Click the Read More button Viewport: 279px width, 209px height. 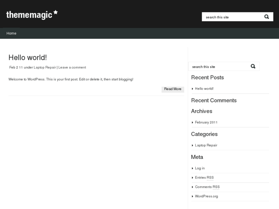pyautogui.click(x=173, y=89)
